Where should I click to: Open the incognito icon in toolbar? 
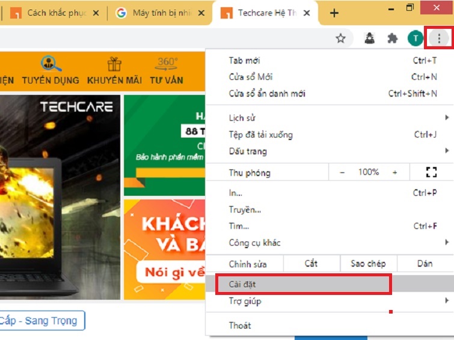[370, 39]
